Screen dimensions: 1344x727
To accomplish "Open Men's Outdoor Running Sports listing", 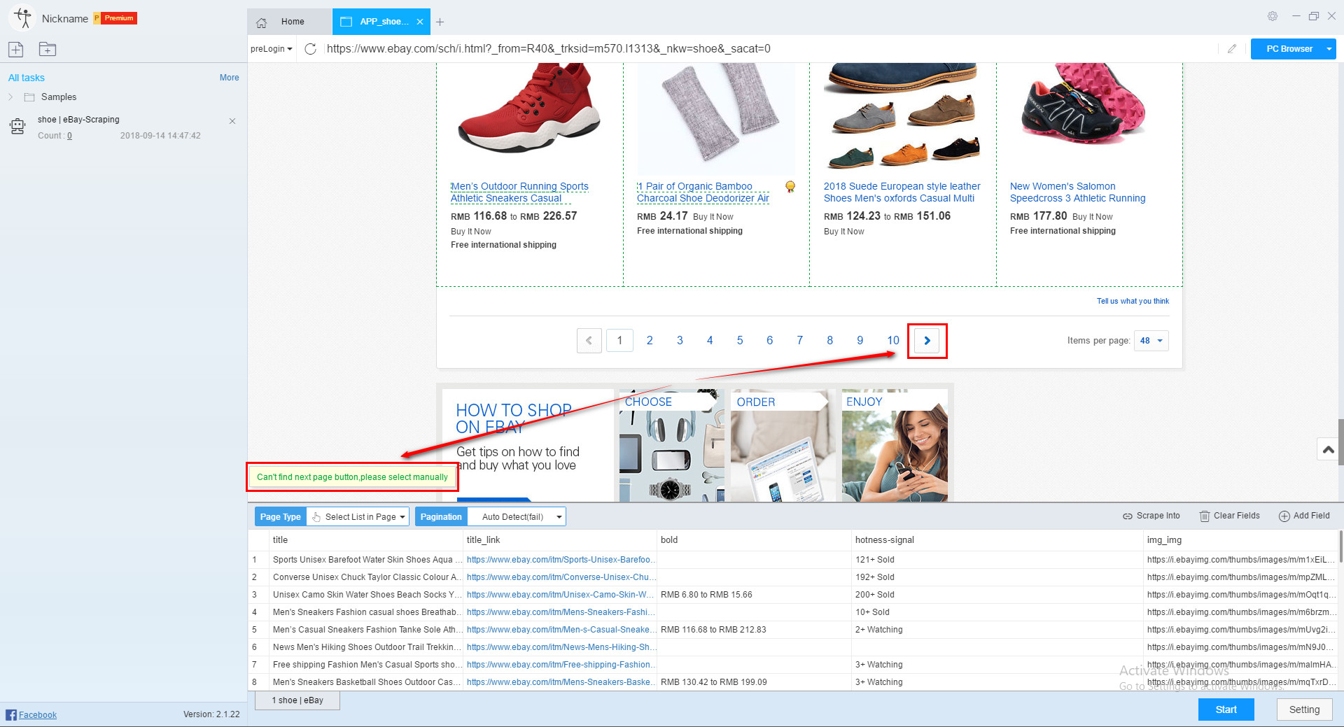I will 519,192.
